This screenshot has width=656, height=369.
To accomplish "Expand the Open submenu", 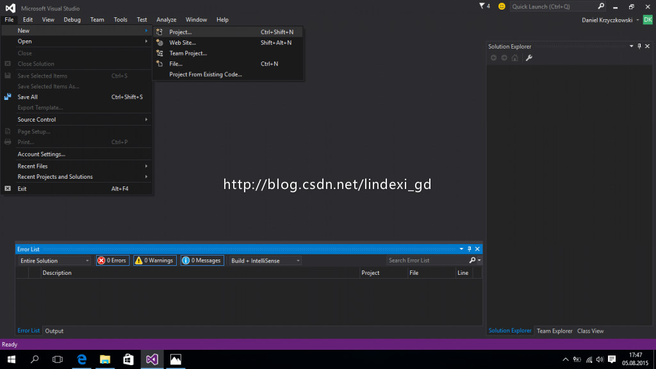I will point(77,42).
